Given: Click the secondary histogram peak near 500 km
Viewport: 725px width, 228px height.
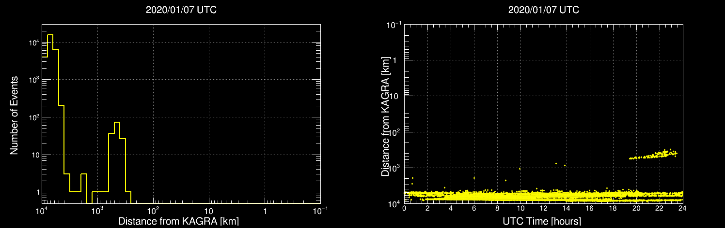Looking at the screenshot, I should click(x=117, y=122).
